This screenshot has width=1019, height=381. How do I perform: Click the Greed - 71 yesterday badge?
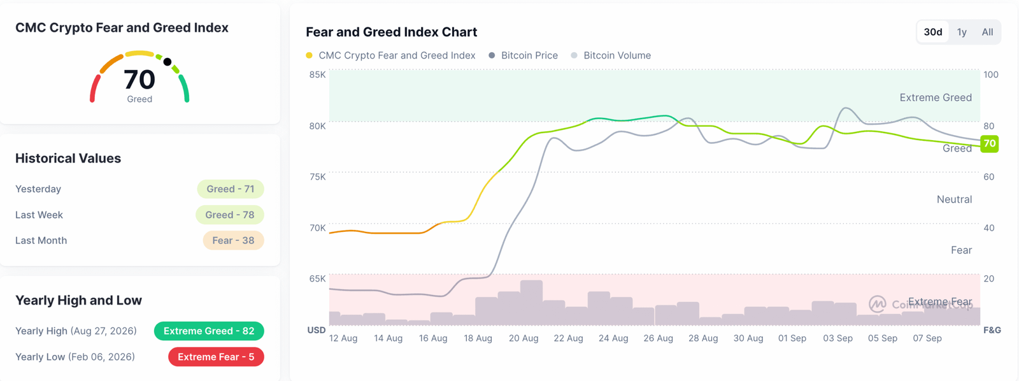tap(231, 189)
